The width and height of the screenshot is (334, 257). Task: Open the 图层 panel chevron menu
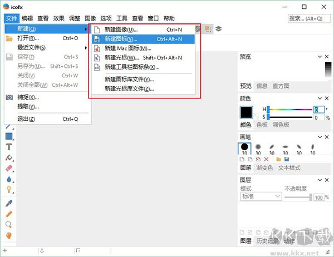pos(320,180)
